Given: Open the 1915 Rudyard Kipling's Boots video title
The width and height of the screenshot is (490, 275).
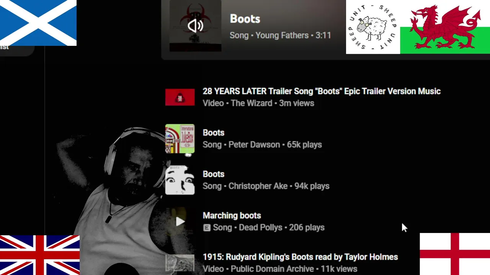Looking at the screenshot, I should coord(301,257).
